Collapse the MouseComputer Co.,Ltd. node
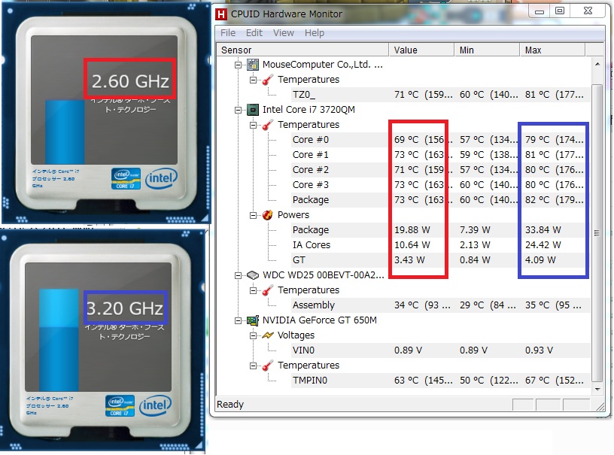The image size is (614, 455). coord(238,65)
